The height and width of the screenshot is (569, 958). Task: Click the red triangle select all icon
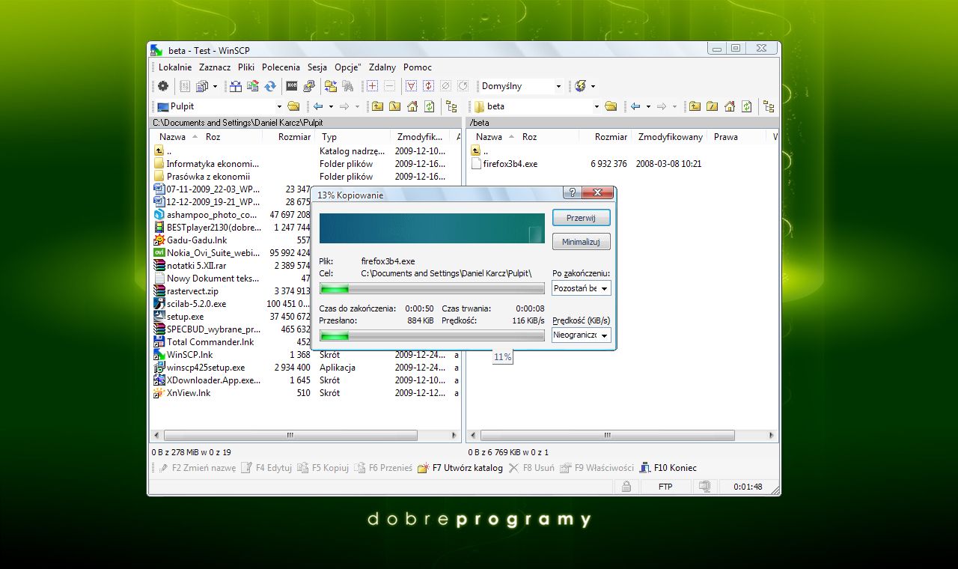pos(411,86)
